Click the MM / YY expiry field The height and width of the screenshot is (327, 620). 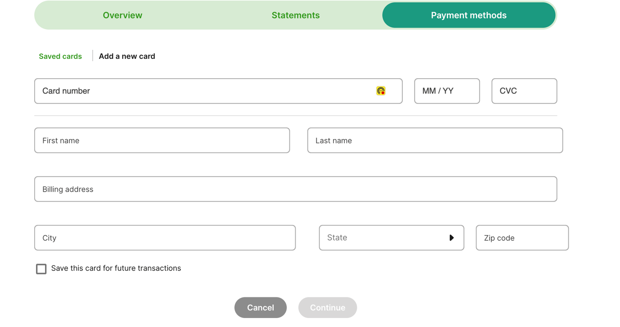coord(447,91)
